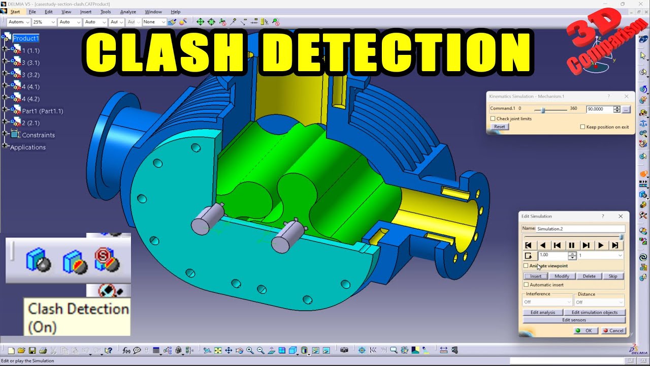
Task: Open the Tools menu
Action: [106, 12]
